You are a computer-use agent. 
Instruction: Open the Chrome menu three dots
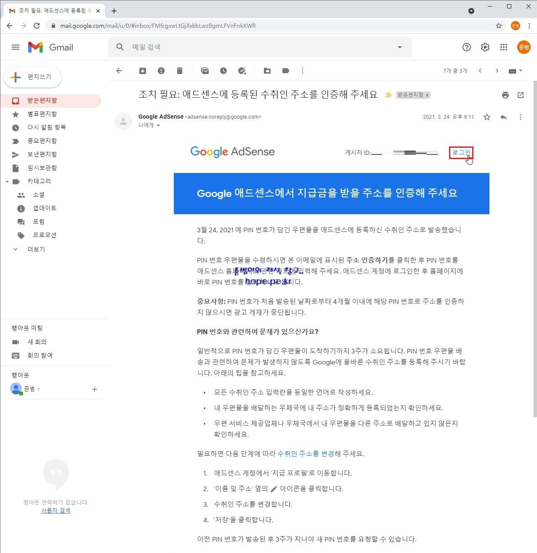click(x=529, y=26)
